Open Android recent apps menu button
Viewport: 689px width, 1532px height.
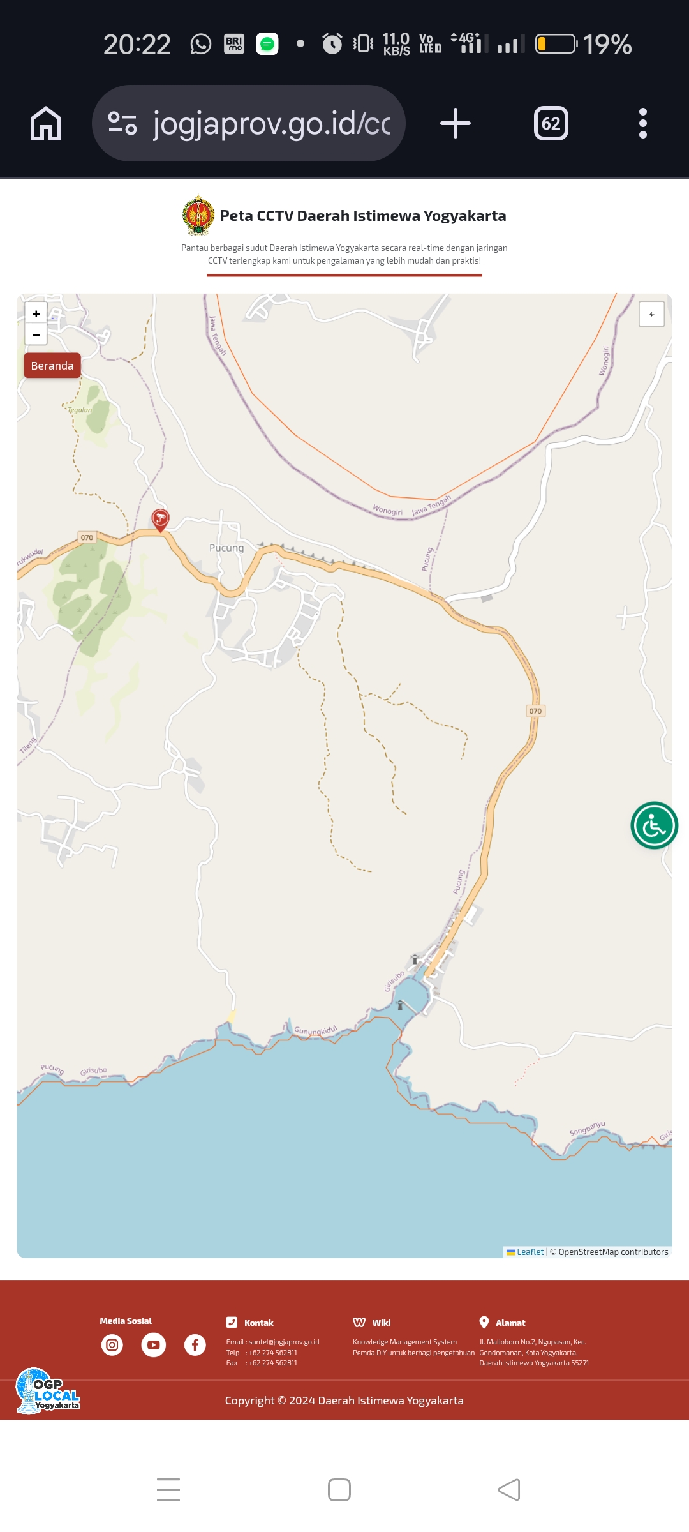coord(168,1490)
